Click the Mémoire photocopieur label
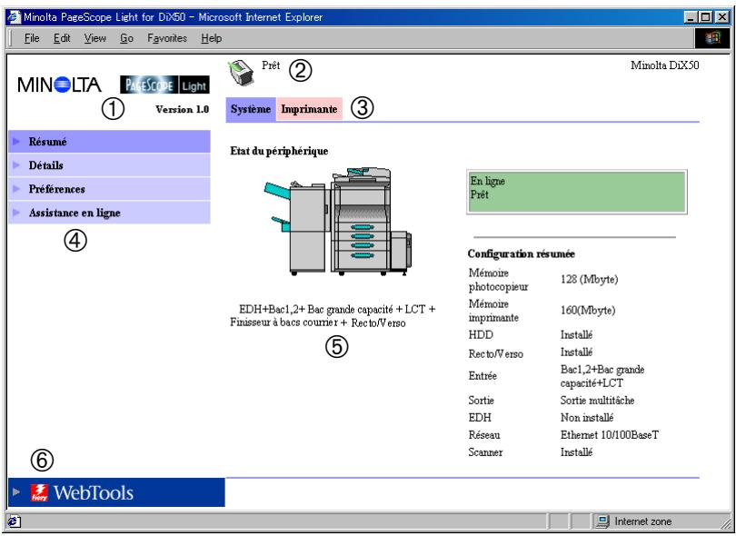Viewport: 736px width, 536px height. point(498,280)
